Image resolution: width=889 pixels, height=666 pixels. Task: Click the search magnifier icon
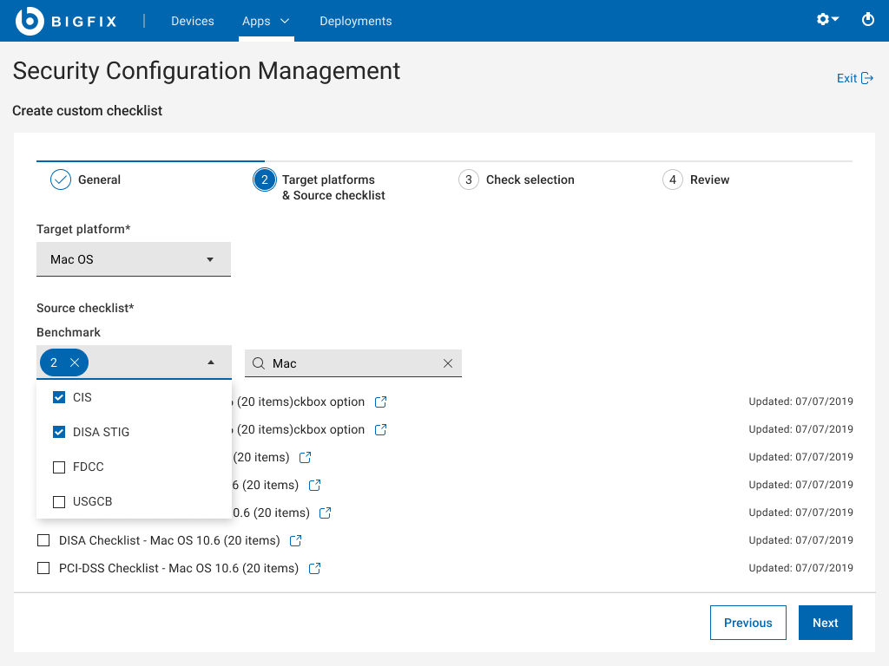pos(259,363)
